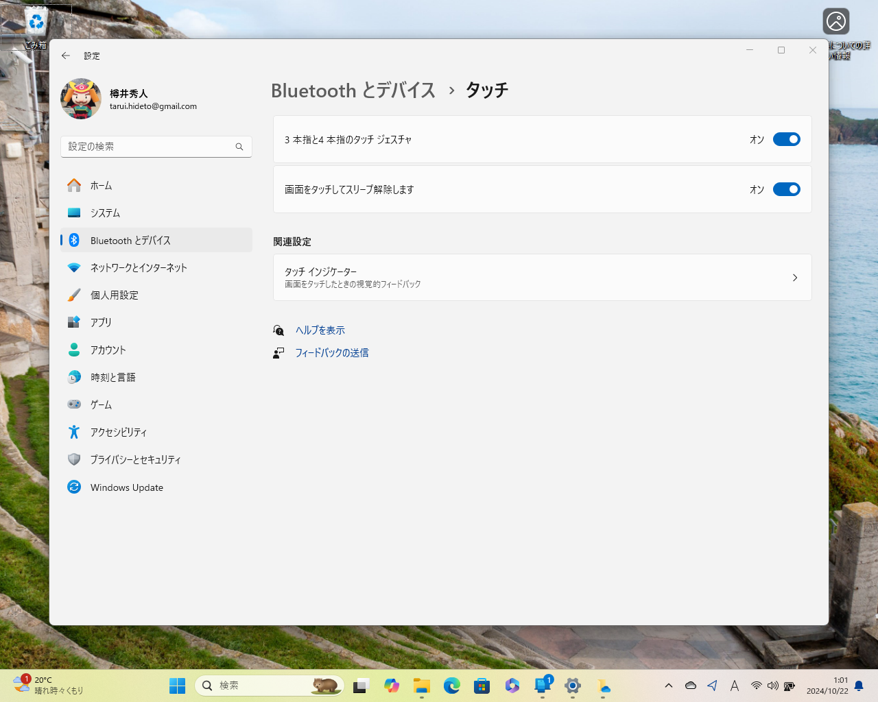Viewport: 878px width, 702px height.
Task: Launch Microsoft Edge from the taskbar
Action: tap(452, 686)
